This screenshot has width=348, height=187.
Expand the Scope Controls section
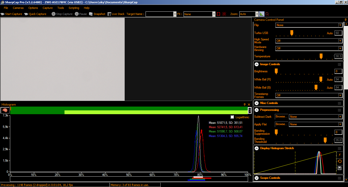[256, 178]
